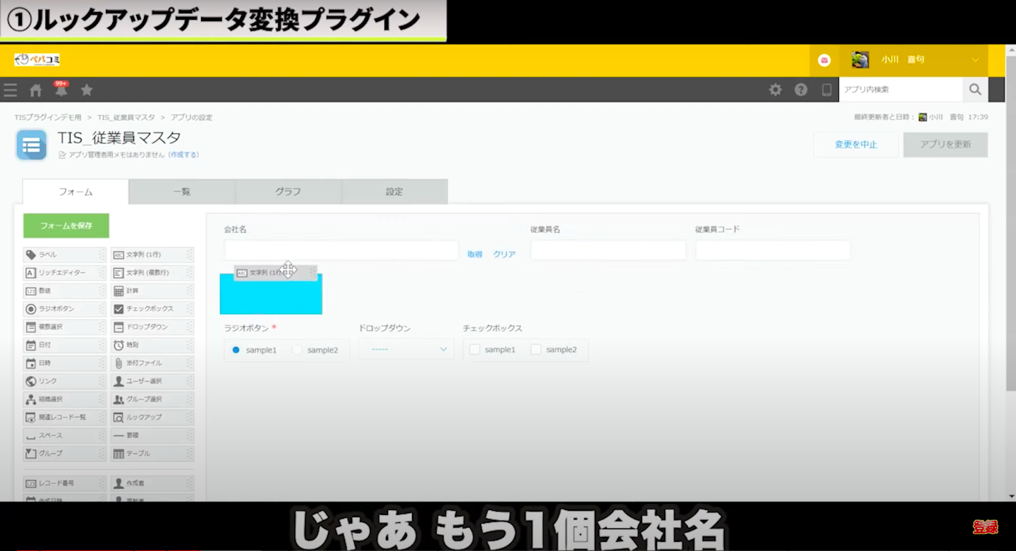
Task: Open notifications bell in the toolbar
Action: point(61,90)
